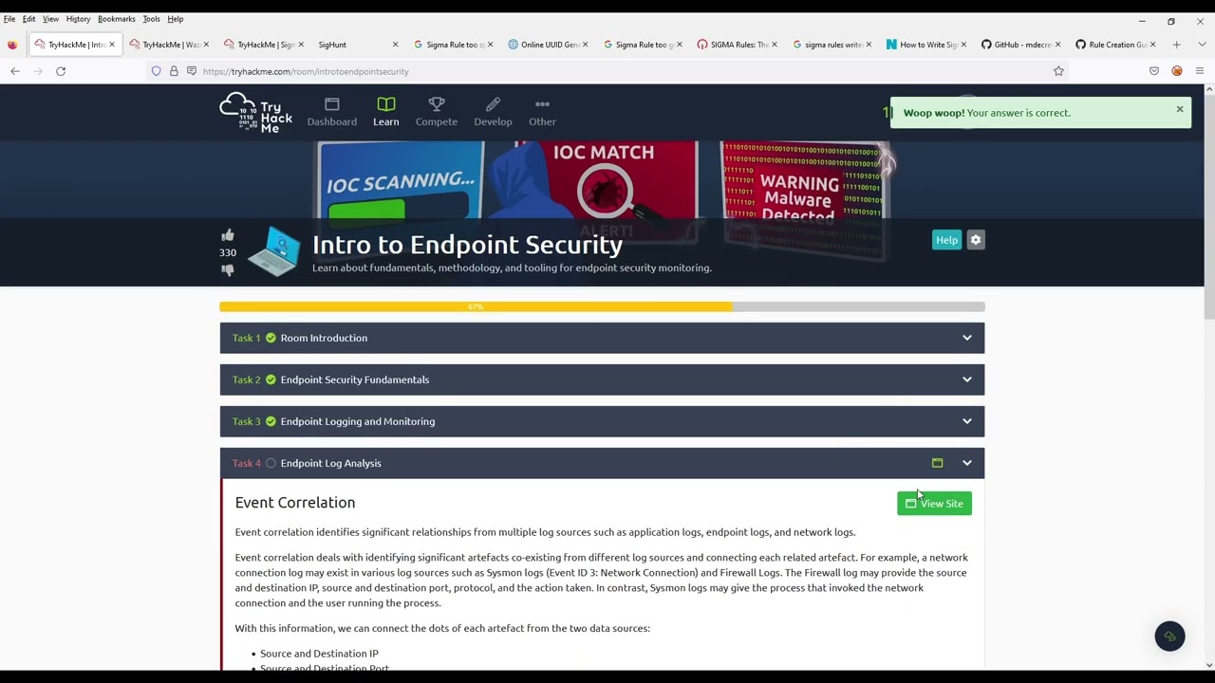
Task: Bookmark this page with the star icon
Action: click(x=1058, y=71)
